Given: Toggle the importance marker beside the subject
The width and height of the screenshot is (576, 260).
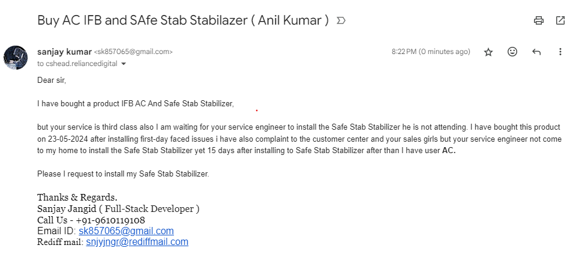Looking at the screenshot, I should (341, 20).
